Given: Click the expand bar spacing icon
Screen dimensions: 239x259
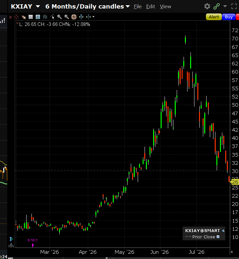Looking at the screenshot, I should 81,17.
